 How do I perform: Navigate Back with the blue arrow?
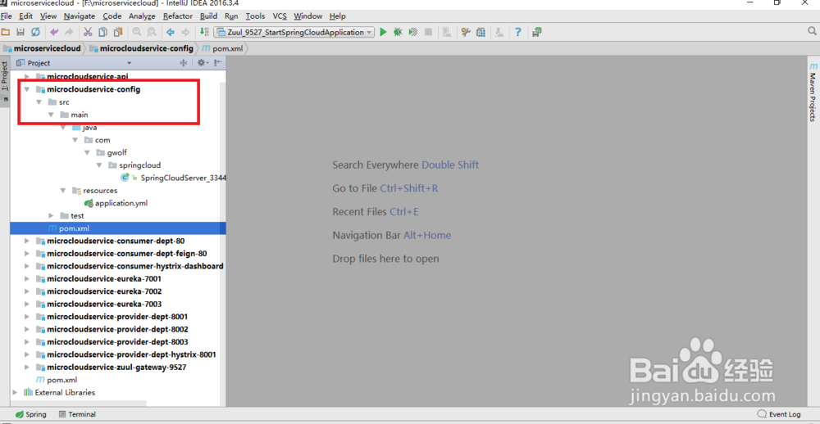[x=171, y=33]
